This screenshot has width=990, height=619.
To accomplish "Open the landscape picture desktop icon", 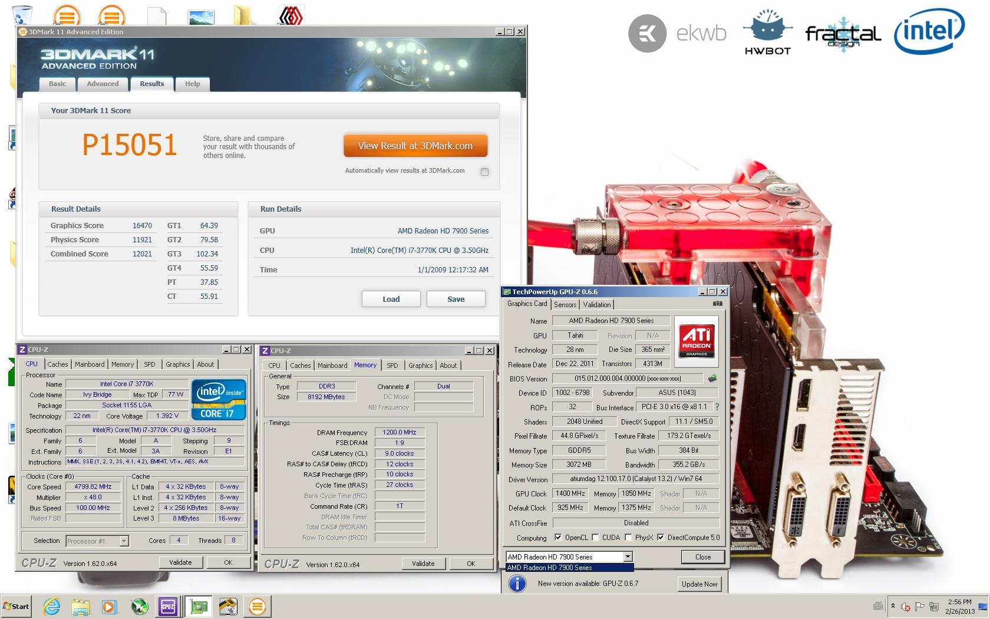I will pos(200,17).
